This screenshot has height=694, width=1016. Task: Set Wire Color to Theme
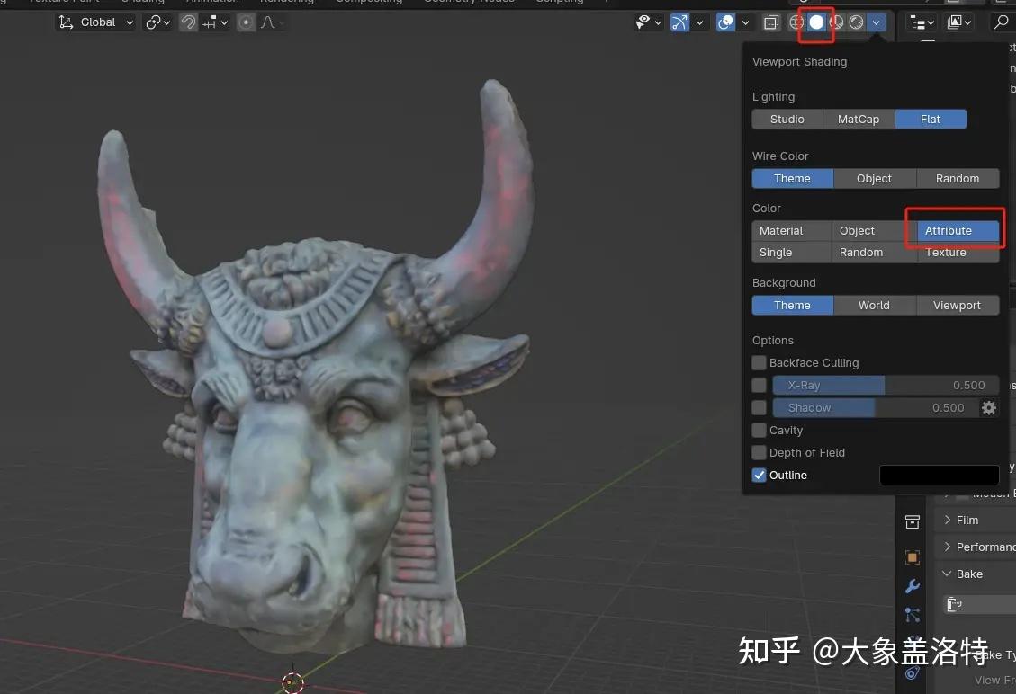793,179
